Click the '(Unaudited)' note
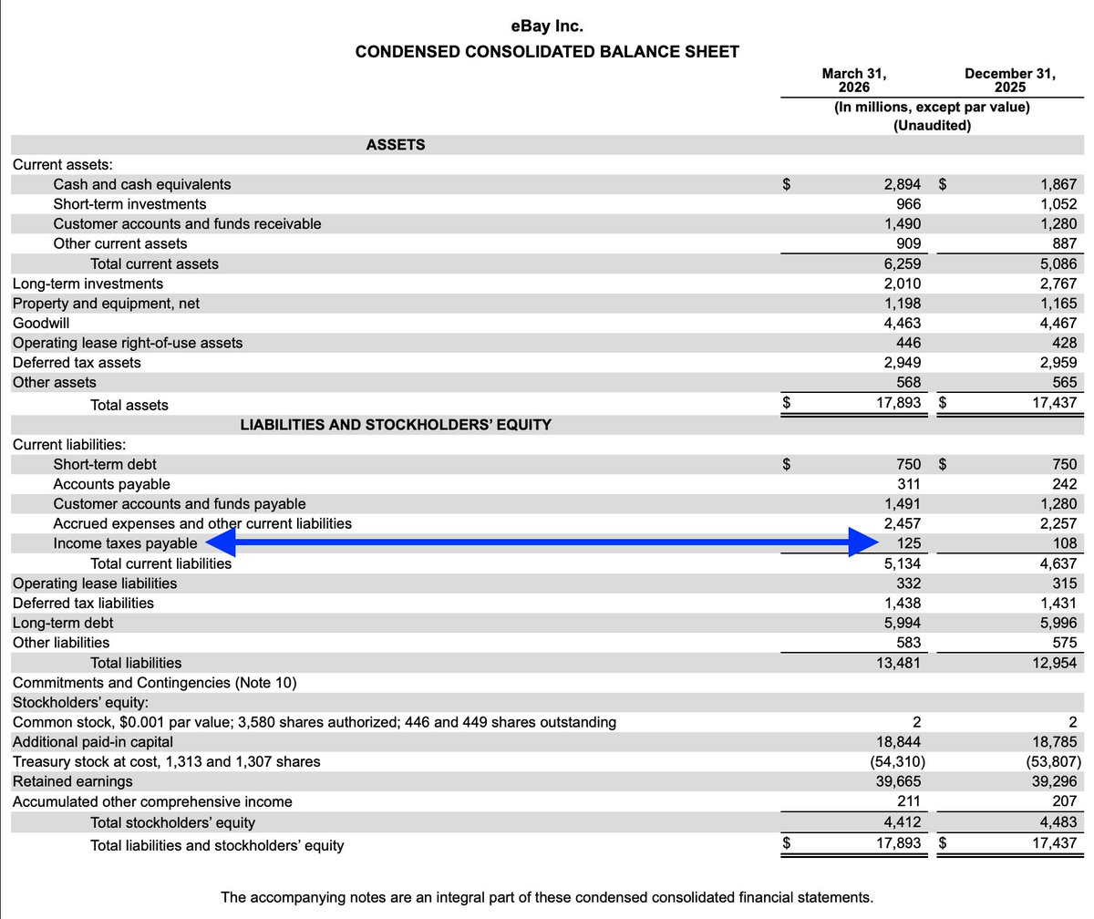Screen dimensions: 1094x919 tap(932, 126)
